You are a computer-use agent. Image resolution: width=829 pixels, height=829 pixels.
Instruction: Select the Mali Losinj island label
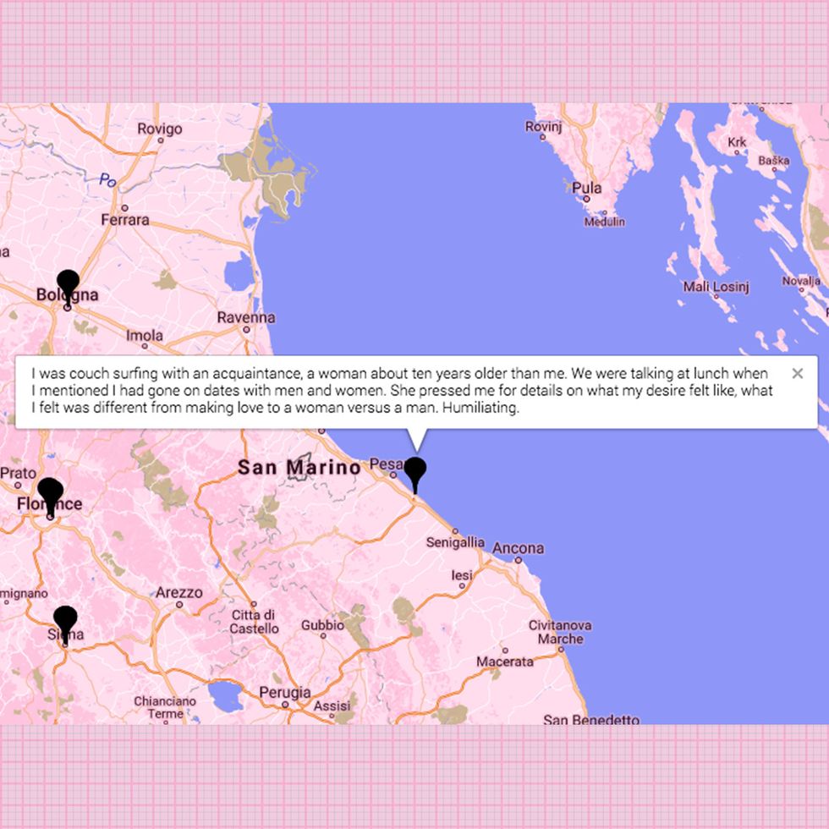[716, 287]
